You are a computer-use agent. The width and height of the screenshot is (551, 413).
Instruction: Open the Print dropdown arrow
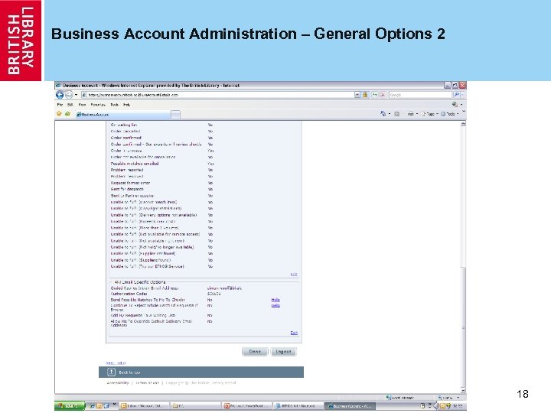click(417, 114)
